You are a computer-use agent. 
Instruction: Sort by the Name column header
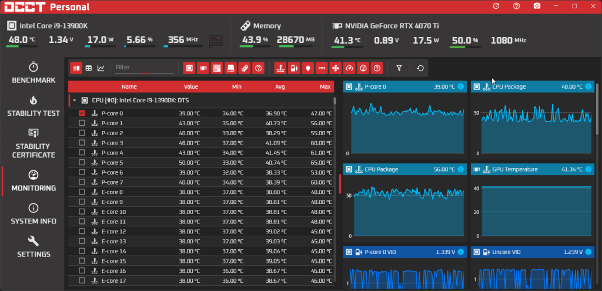point(129,87)
